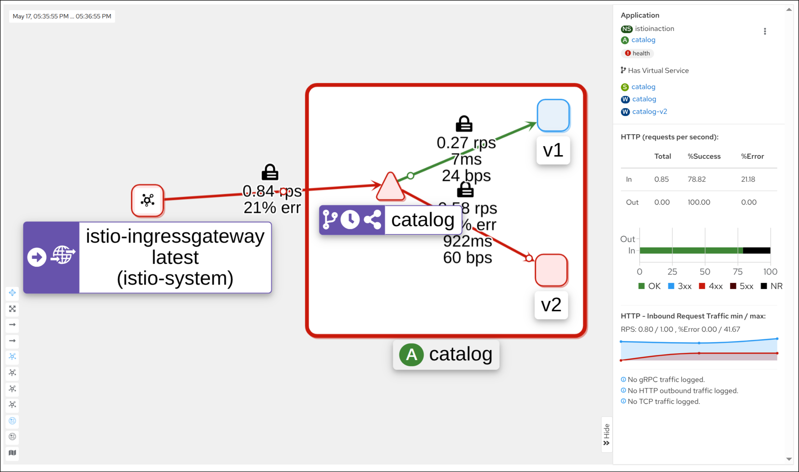Open the catalog workload link
The image size is (799, 472).
tap(644, 99)
